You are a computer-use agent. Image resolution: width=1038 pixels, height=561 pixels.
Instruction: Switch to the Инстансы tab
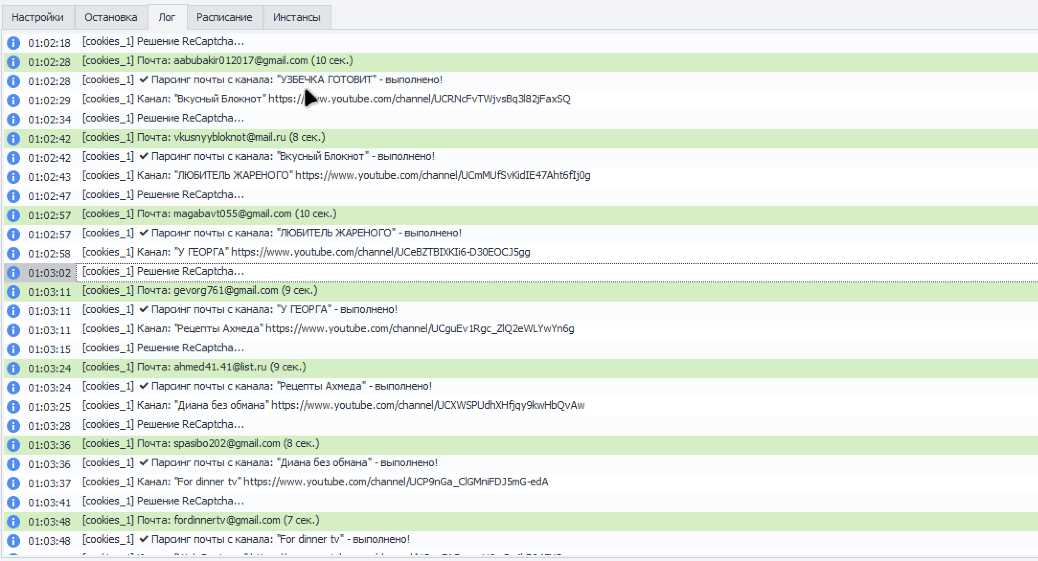click(297, 18)
